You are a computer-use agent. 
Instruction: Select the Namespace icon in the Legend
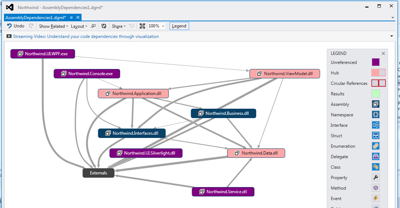tap(375, 114)
